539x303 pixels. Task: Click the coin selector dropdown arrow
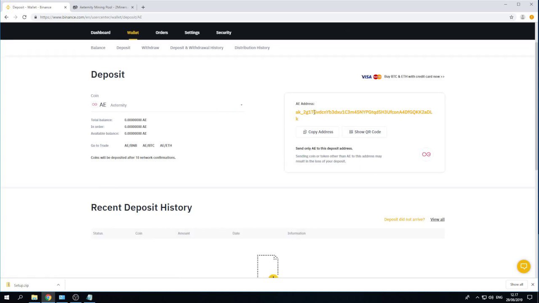[x=241, y=105]
